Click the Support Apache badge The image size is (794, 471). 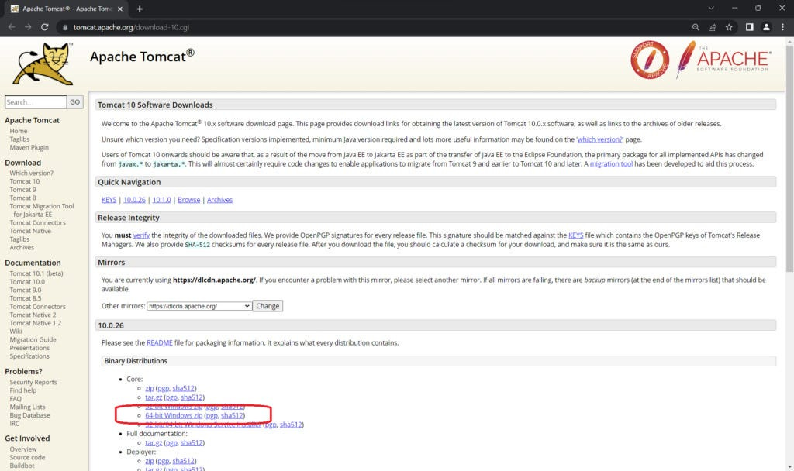click(649, 60)
